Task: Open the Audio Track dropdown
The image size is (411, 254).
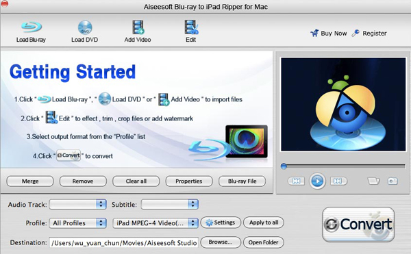Action: (78, 204)
